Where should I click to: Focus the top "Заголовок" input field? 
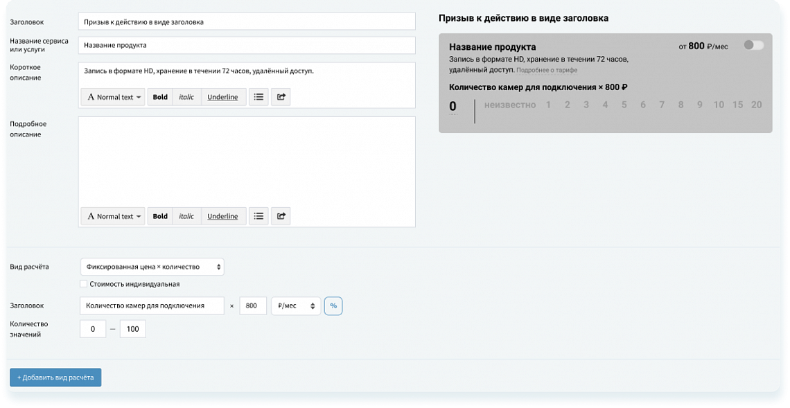click(x=247, y=21)
